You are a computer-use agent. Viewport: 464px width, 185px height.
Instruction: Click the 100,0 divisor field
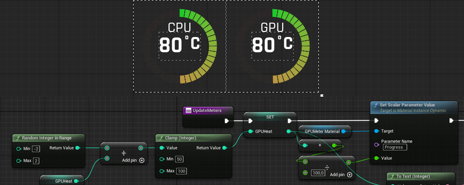(x=318, y=173)
